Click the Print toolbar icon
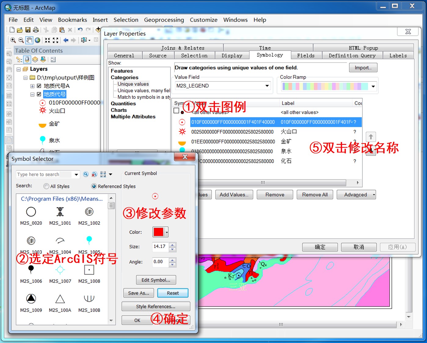Image resolution: width=427 pixels, height=343 pixels. (x=36, y=30)
